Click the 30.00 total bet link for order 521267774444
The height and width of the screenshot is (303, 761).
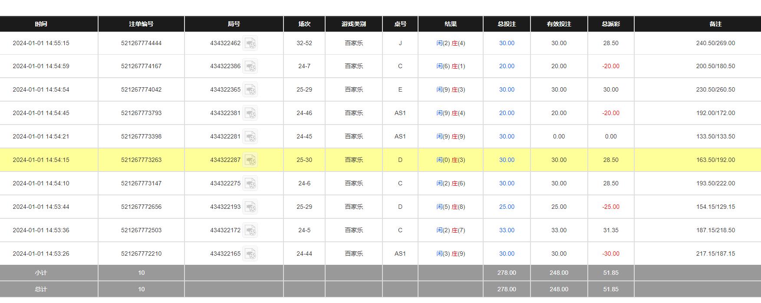point(507,43)
